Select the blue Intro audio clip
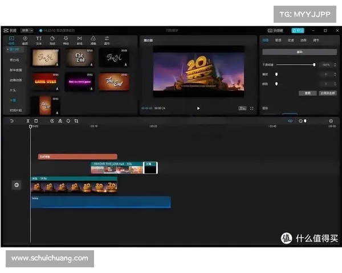 [x=101, y=202]
